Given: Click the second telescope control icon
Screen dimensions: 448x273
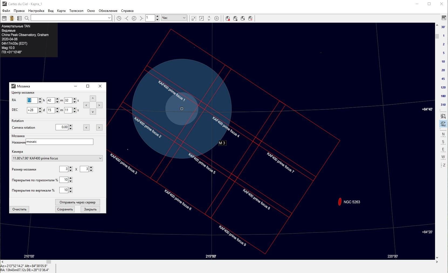Looking at the screenshot, I should pyautogui.click(x=235, y=18).
